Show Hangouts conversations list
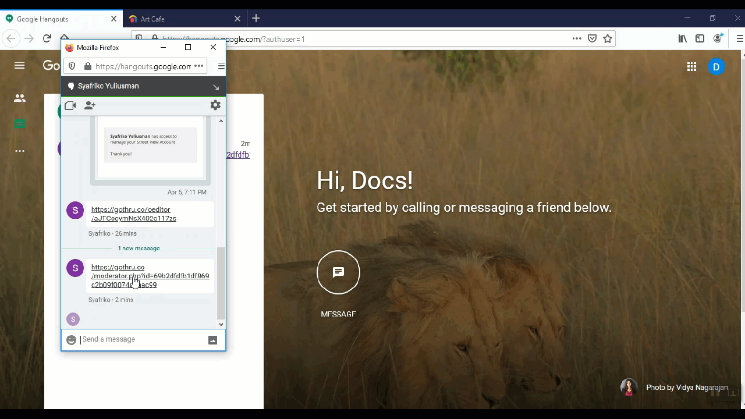This screenshot has width=745, height=419. click(x=20, y=124)
